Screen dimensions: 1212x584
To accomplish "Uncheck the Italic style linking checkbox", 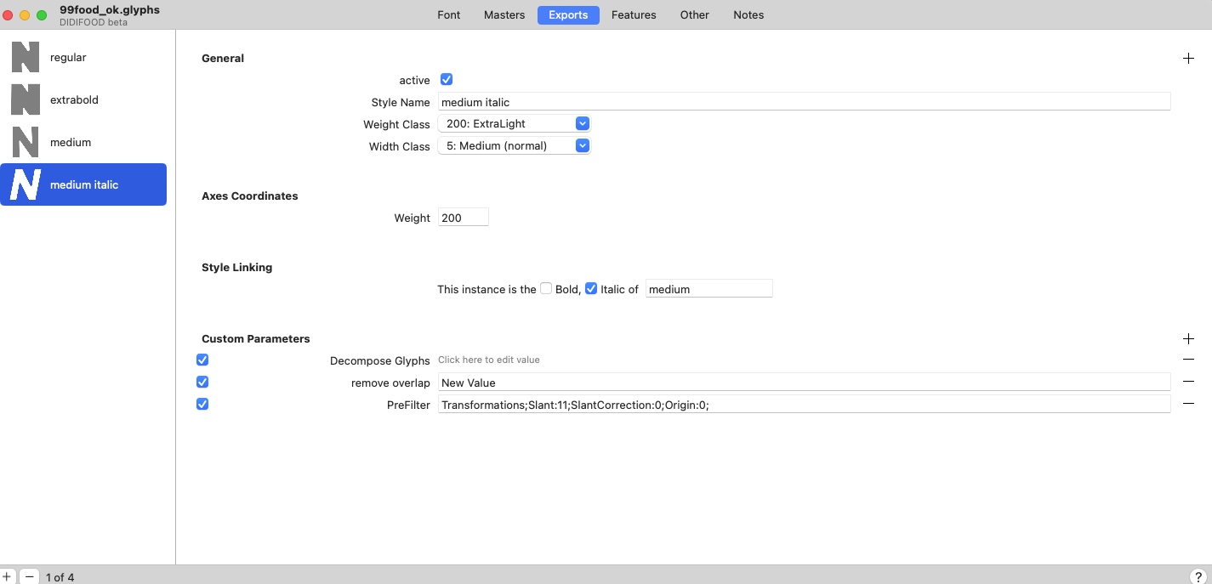I will (591, 289).
